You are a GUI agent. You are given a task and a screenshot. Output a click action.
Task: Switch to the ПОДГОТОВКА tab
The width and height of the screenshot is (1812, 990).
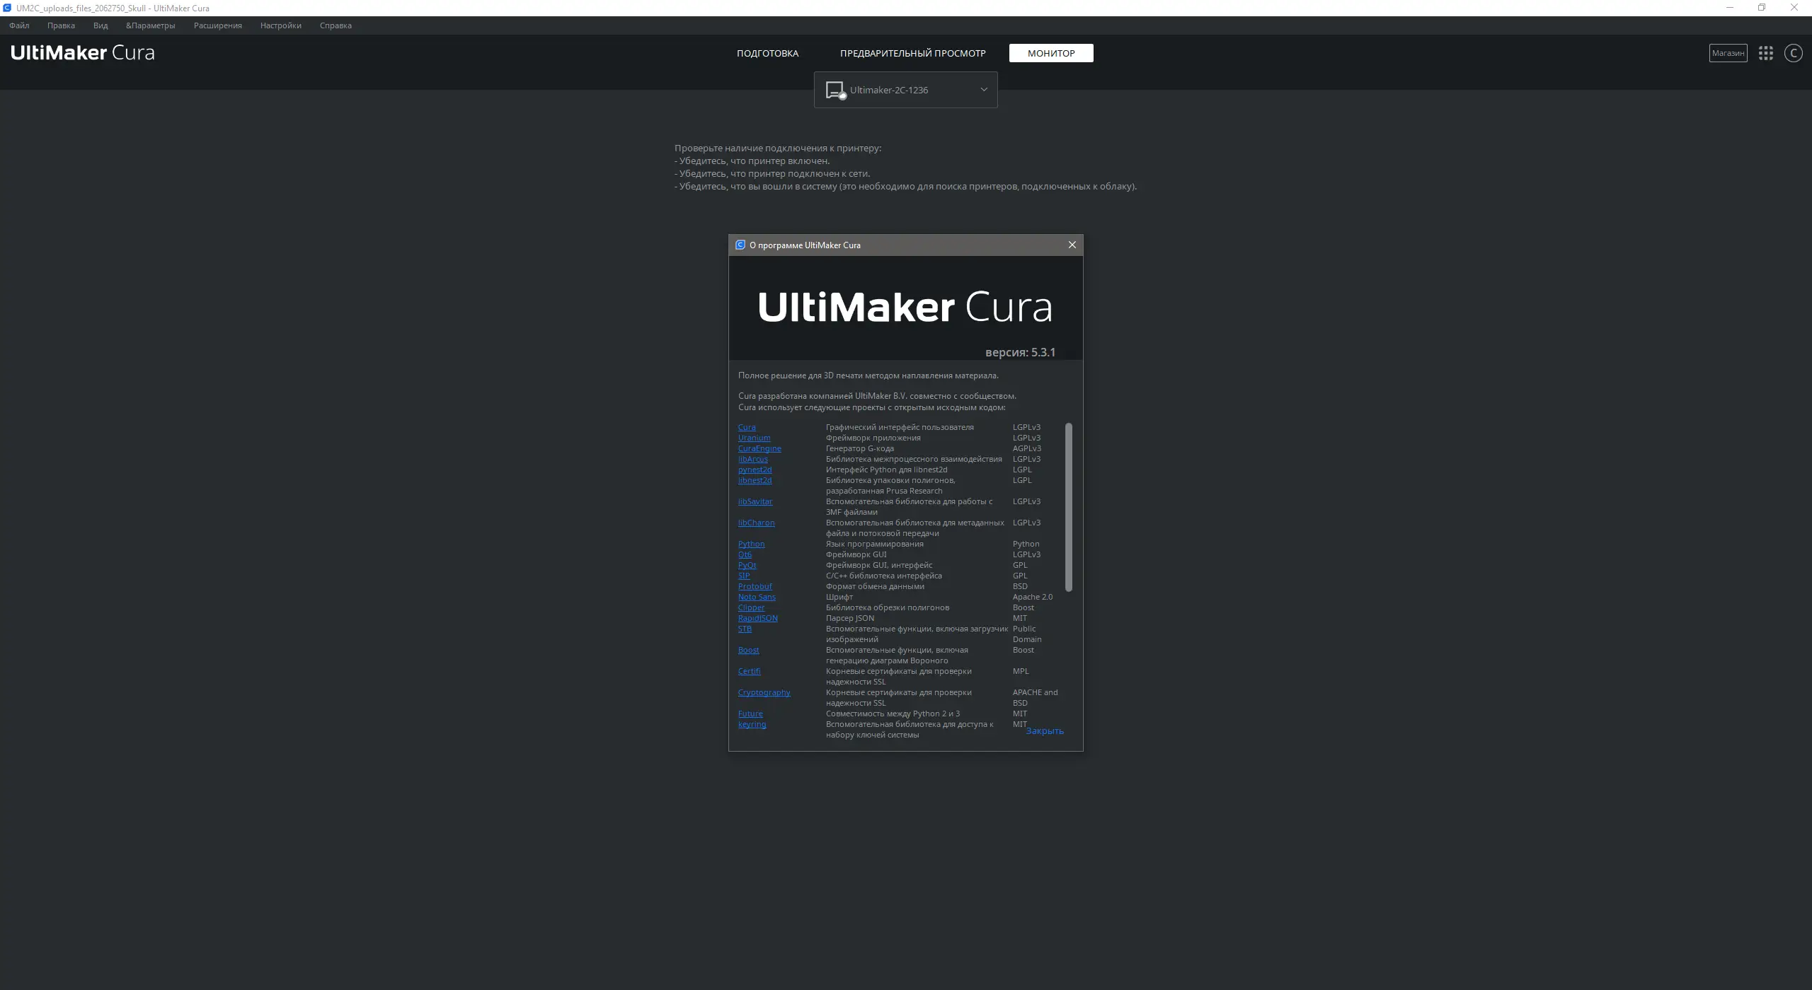(x=767, y=53)
